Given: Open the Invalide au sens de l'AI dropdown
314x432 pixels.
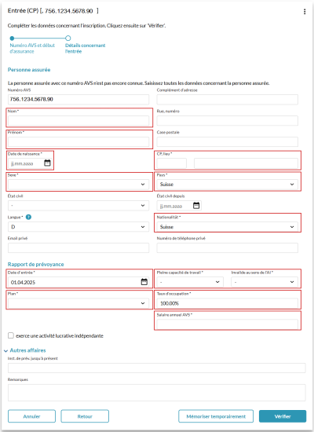Looking at the screenshot, I should point(265,282).
